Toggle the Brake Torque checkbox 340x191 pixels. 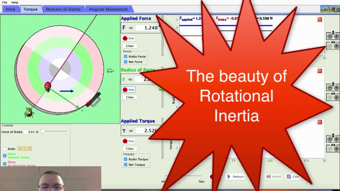tap(126, 159)
